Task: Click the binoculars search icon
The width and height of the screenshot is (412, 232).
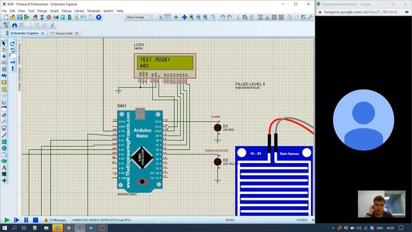Action: pyautogui.click(x=14, y=25)
